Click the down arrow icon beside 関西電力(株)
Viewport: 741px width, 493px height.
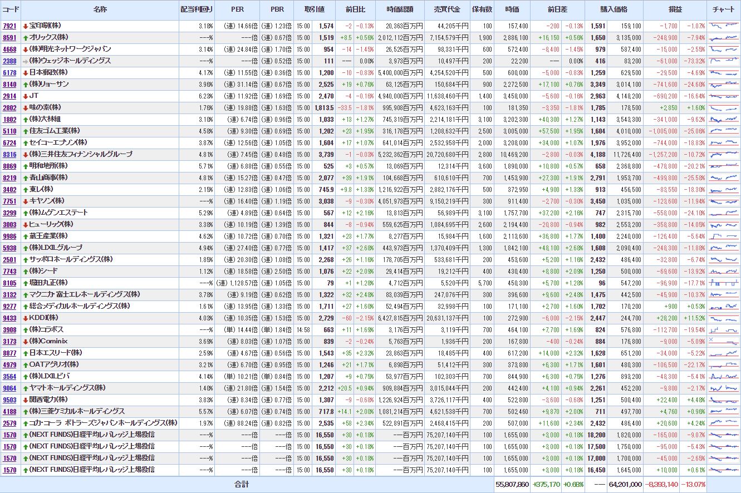[26, 400]
